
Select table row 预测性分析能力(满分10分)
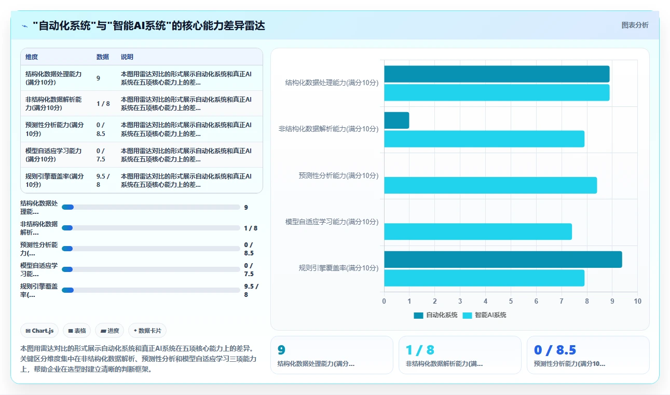[x=142, y=129]
